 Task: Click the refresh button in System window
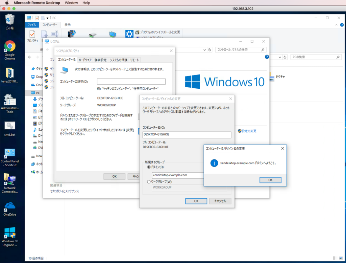pyautogui.click(x=209, y=50)
